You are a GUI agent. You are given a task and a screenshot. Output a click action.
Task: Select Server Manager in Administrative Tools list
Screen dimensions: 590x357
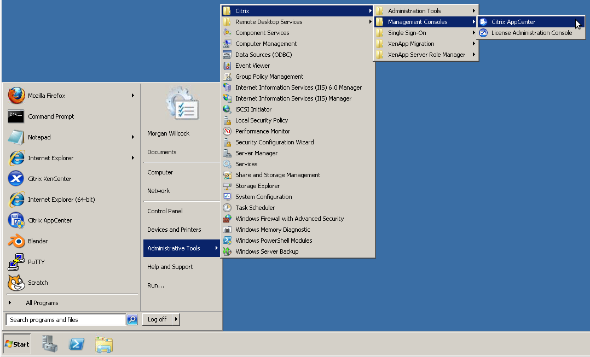[x=298, y=153]
